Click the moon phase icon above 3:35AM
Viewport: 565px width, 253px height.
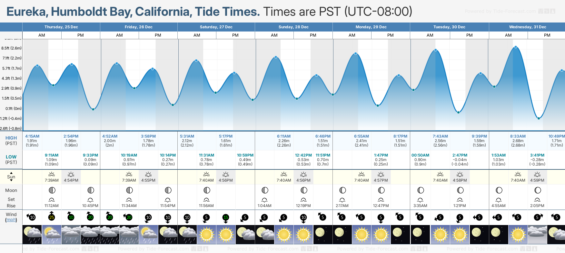click(421, 190)
